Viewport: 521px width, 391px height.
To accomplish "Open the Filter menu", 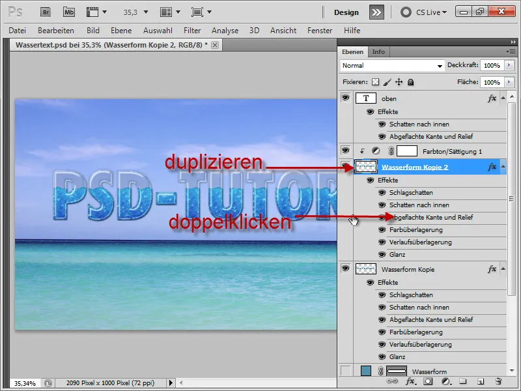I will 192,31.
